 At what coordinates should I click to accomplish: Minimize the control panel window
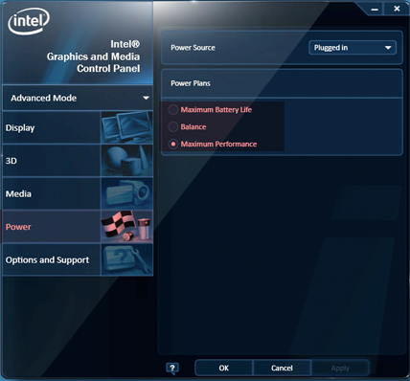[375, 10]
